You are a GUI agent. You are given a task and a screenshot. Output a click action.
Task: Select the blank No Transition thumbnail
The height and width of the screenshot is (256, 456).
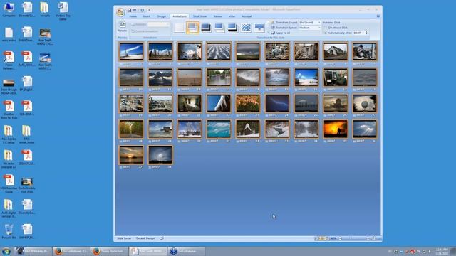[x=180, y=28]
